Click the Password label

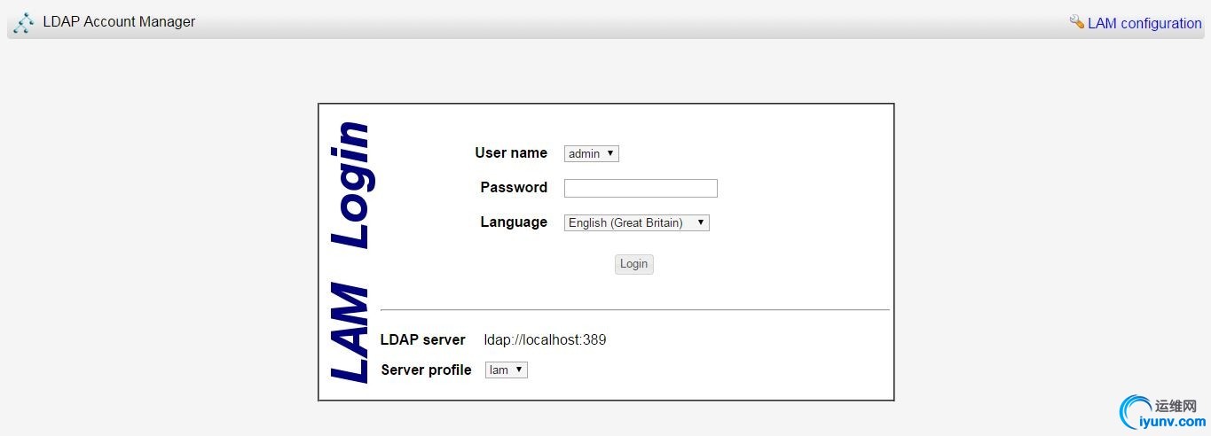pyautogui.click(x=514, y=187)
